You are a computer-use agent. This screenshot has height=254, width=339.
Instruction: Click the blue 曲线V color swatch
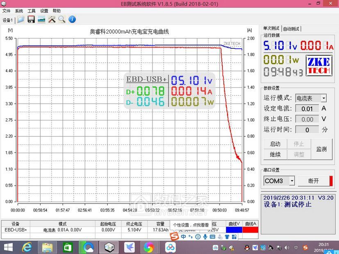234,230
